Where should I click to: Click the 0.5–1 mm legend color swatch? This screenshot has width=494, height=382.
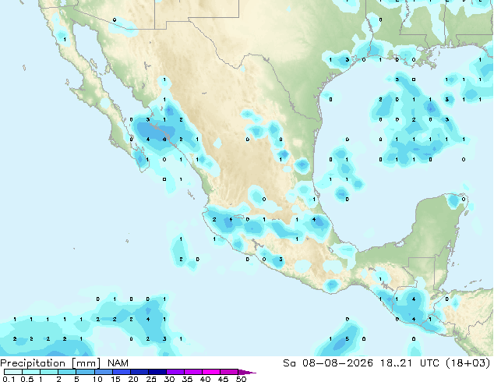[x=31, y=372]
